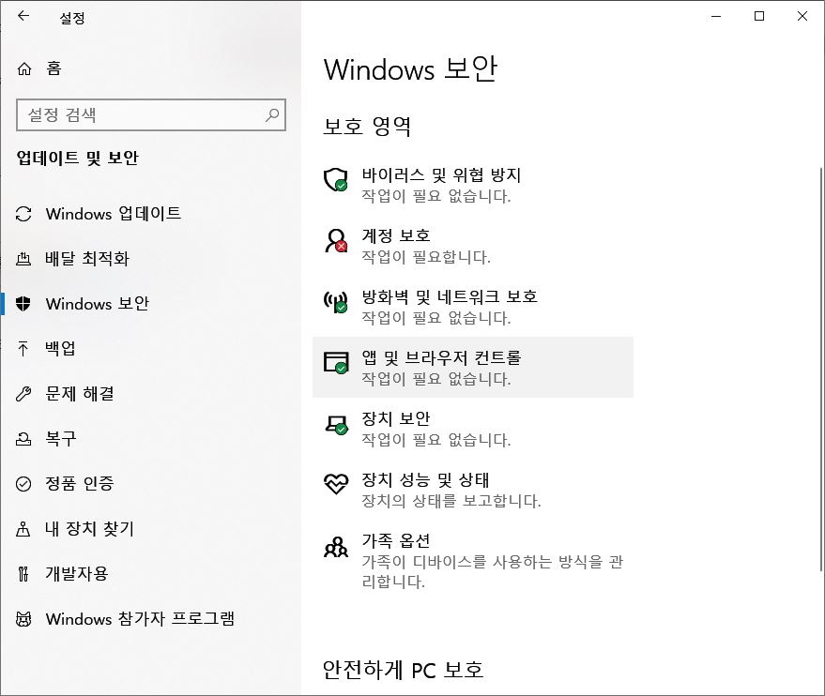825x696 pixels.
Task: Click the search magnifier icon
Action: pos(272,114)
